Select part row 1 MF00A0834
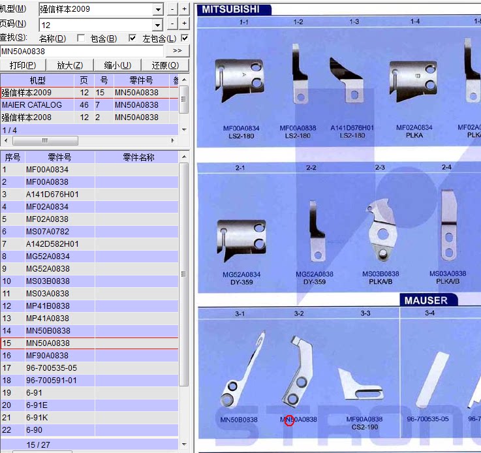This screenshot has height=453, width=481. (x=89, y=170)
